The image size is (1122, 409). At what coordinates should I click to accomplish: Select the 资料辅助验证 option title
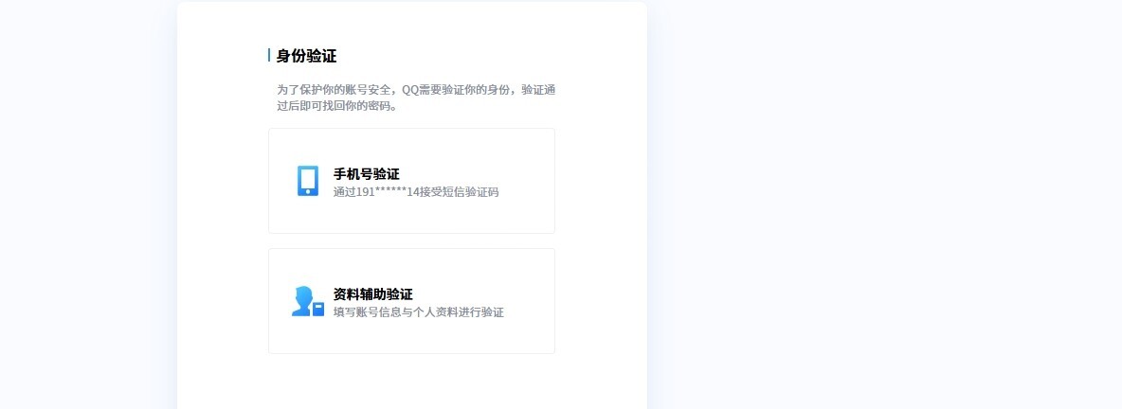pyautogui.click(x=372, y=293)
